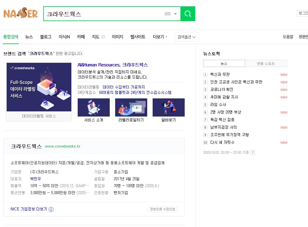Viewport: 308px width, 227px height.
Task: Open news topic 다시 세 자릿수
Action: pyautogui.click(x=222, y=142)
